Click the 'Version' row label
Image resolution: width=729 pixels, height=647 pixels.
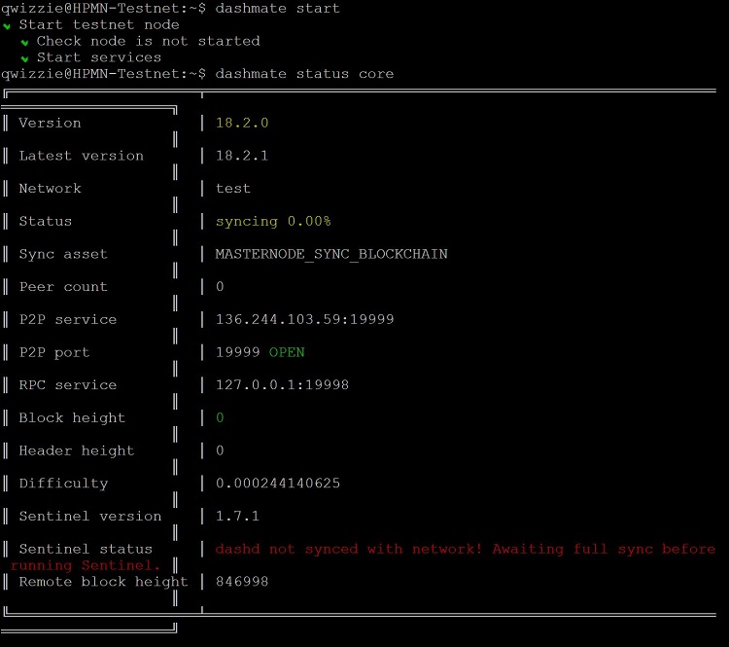(50, 123)
